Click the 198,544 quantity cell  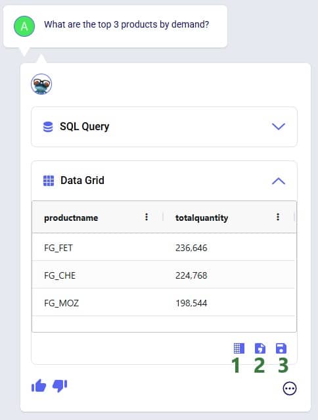191,303
